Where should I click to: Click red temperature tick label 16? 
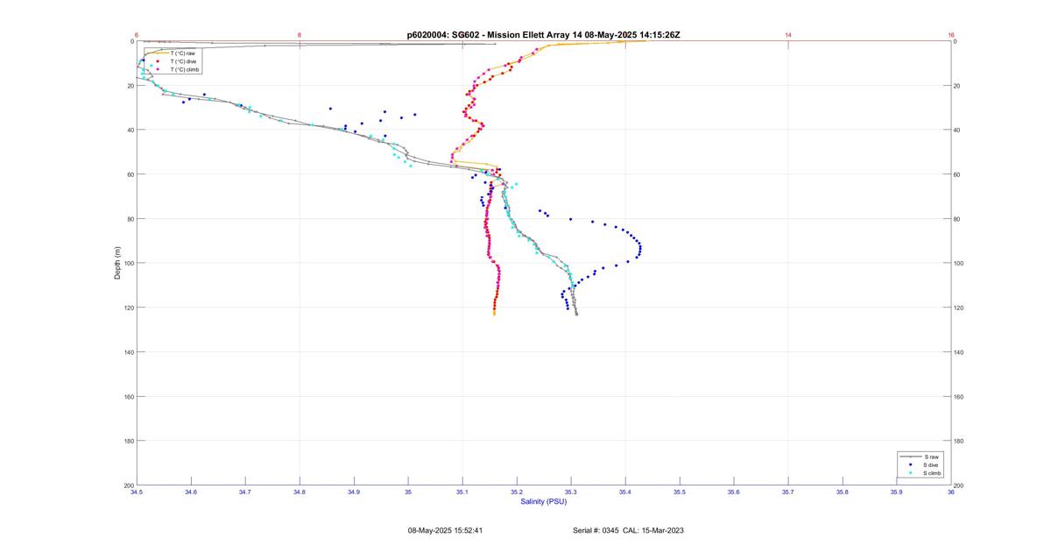click(951, 35)
